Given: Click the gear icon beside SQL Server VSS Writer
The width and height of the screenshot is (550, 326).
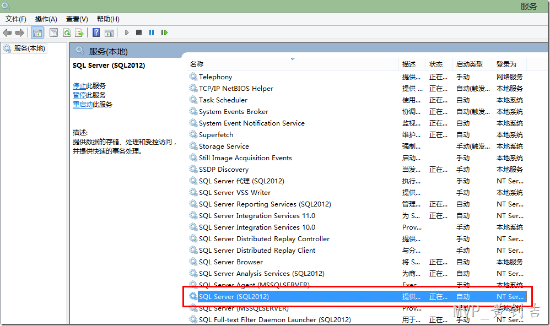Looking at the screenshot, I should 193,192.
